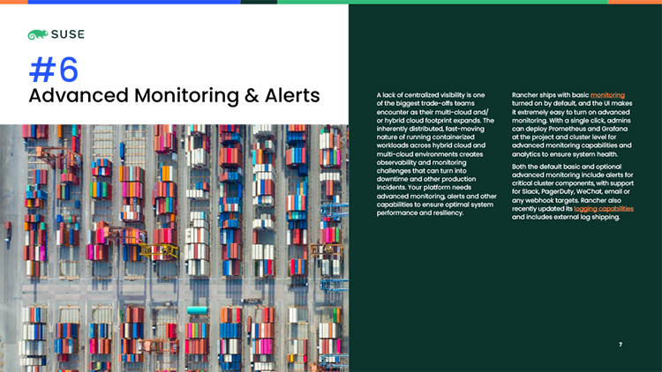Click the "Advanced Monitoring & Alerts" title

pos(174,94)
